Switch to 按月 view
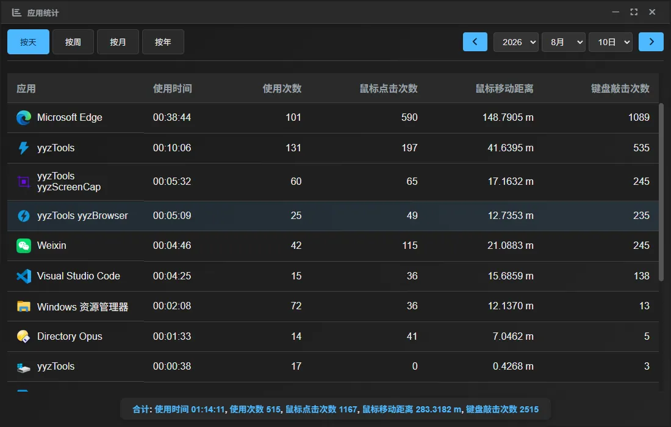This screenshot has width=671, height=427. pos(118,42)
